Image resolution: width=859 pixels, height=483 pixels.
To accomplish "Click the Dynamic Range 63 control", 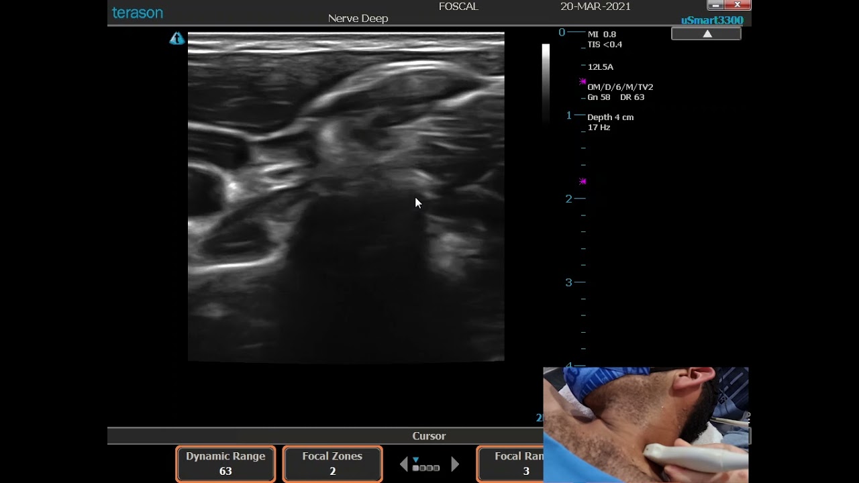I will 225,464.
